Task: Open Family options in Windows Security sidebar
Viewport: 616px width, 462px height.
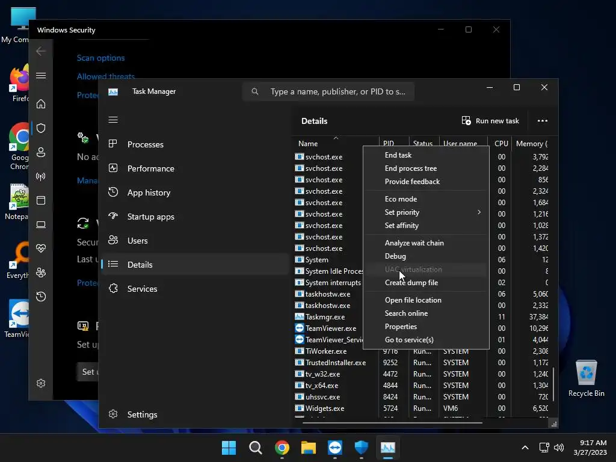Action: 41,273
